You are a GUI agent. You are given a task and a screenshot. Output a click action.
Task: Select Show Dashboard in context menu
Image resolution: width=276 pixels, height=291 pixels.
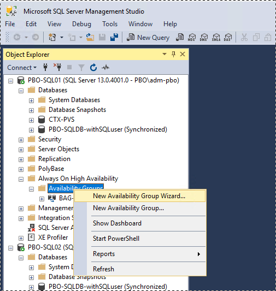click(140, 223)
